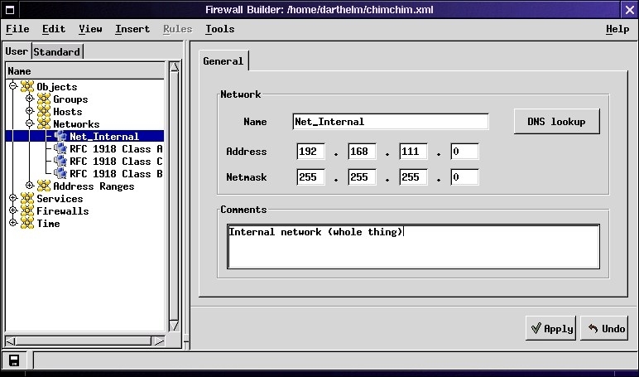Open the Insert menu
This screenshot has height=377, width=639.
click(x=132, y=29)
